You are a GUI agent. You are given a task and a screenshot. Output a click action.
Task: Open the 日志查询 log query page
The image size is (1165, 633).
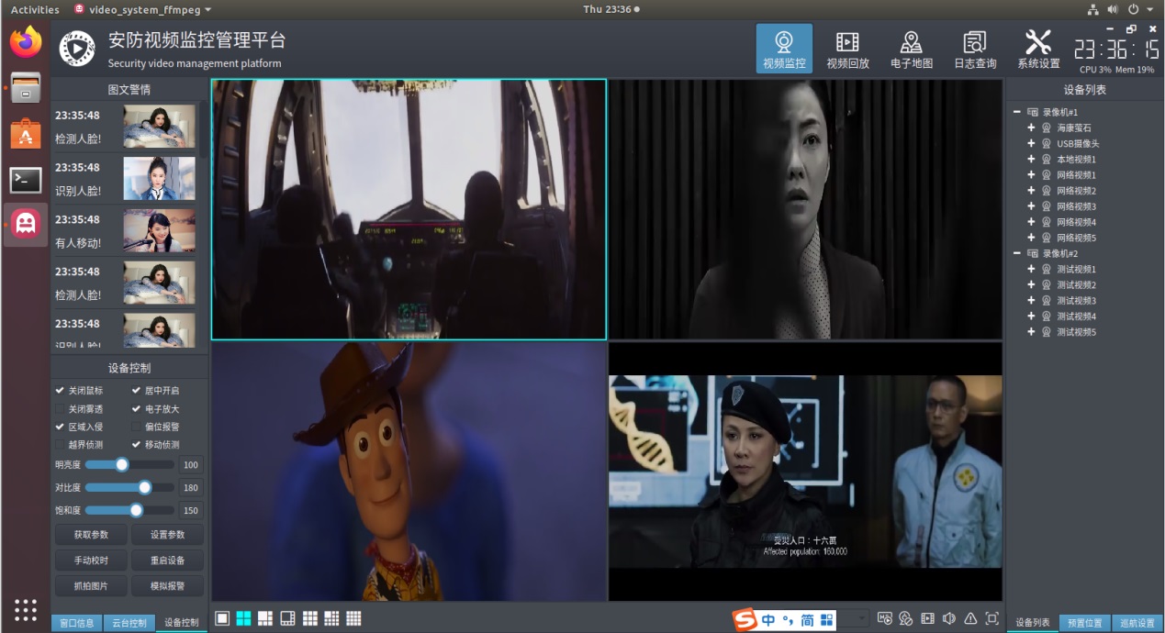point(975,49)
